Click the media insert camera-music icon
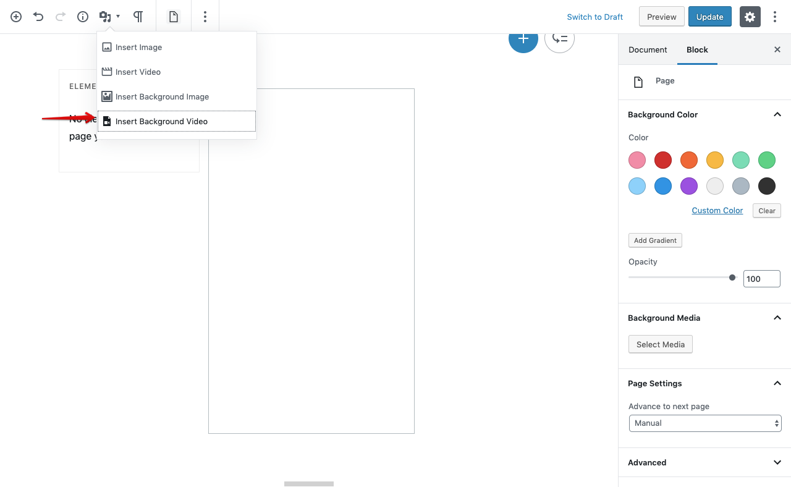 pos(106,17)
